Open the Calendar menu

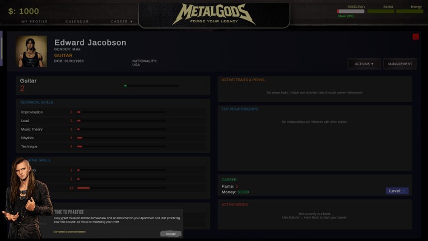click(x=77, y=21)
